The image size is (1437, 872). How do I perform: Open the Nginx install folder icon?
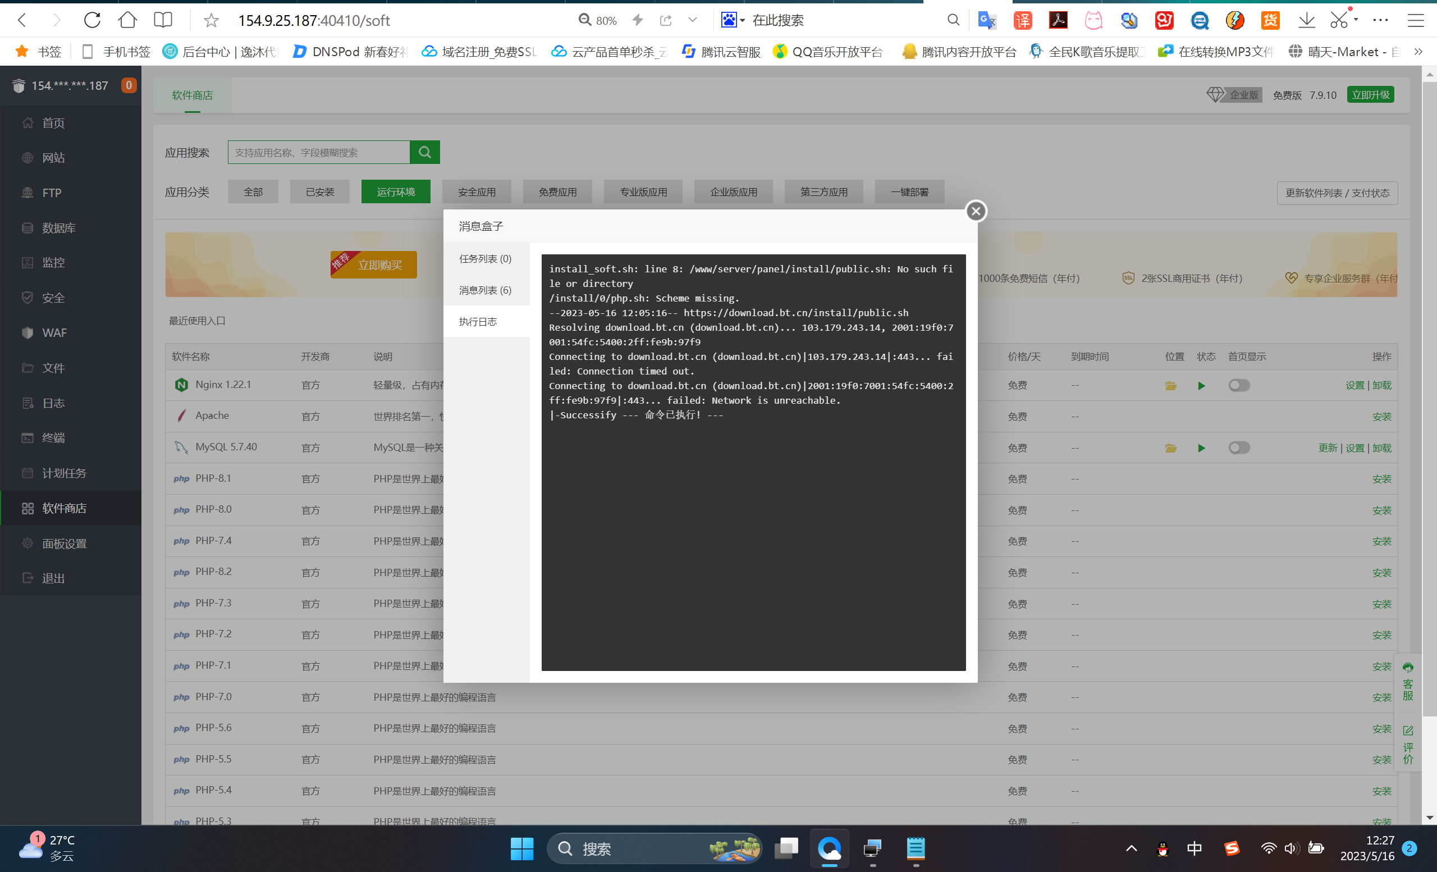[1170, 386]
